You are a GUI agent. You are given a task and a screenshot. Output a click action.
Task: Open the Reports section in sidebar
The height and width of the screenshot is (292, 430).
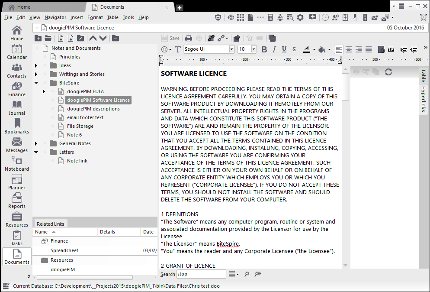pos(17,201)
